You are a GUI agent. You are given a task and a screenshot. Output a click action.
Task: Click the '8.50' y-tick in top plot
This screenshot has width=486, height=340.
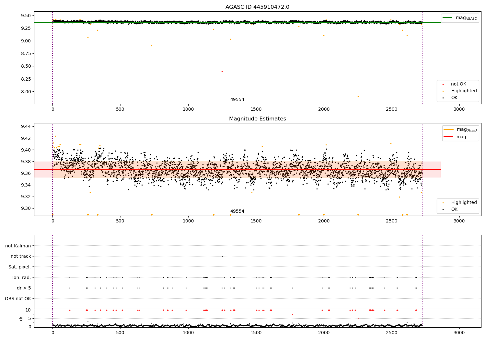26,66
